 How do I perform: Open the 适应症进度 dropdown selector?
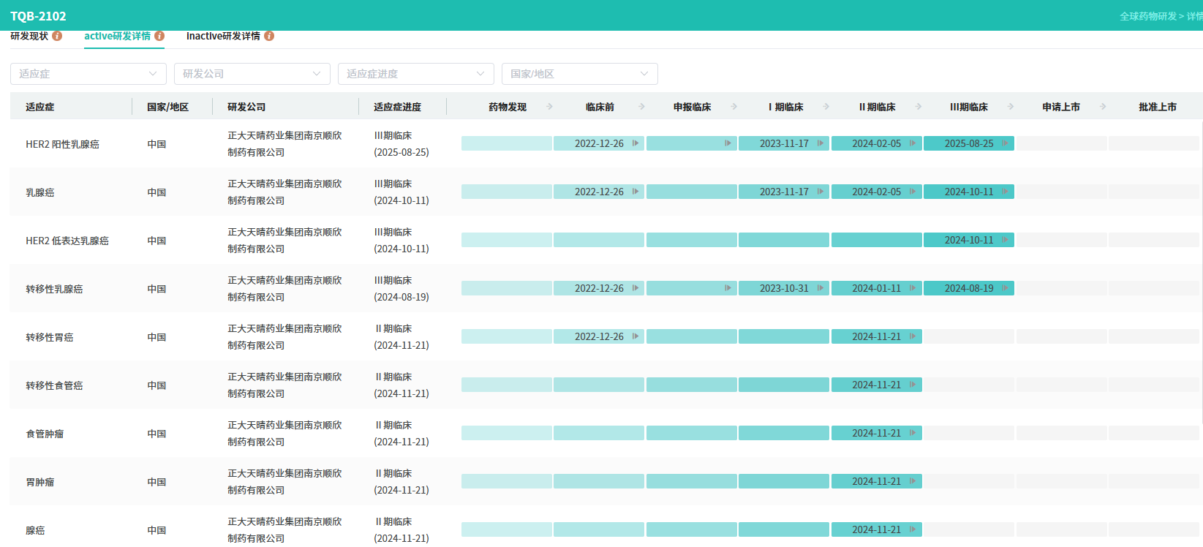(415, 74)
